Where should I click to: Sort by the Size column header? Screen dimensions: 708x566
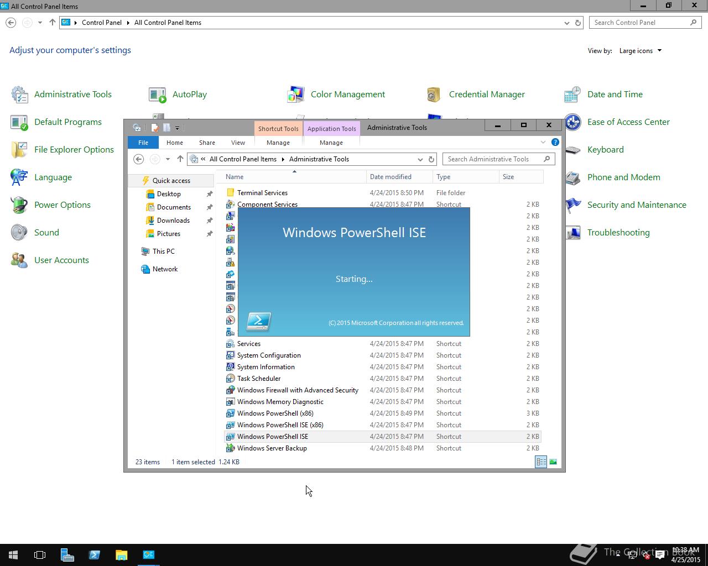[521, 177]
